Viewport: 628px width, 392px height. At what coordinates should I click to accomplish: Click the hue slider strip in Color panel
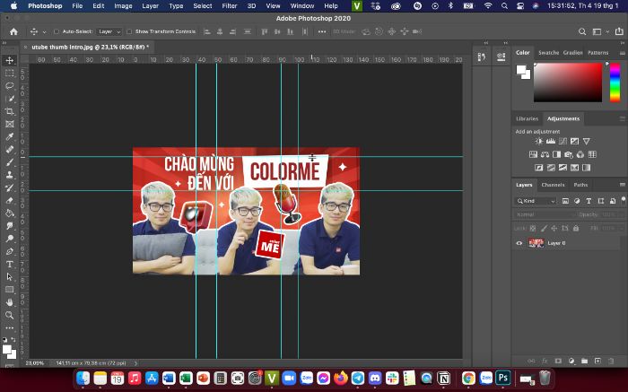(x=615, y=83)
